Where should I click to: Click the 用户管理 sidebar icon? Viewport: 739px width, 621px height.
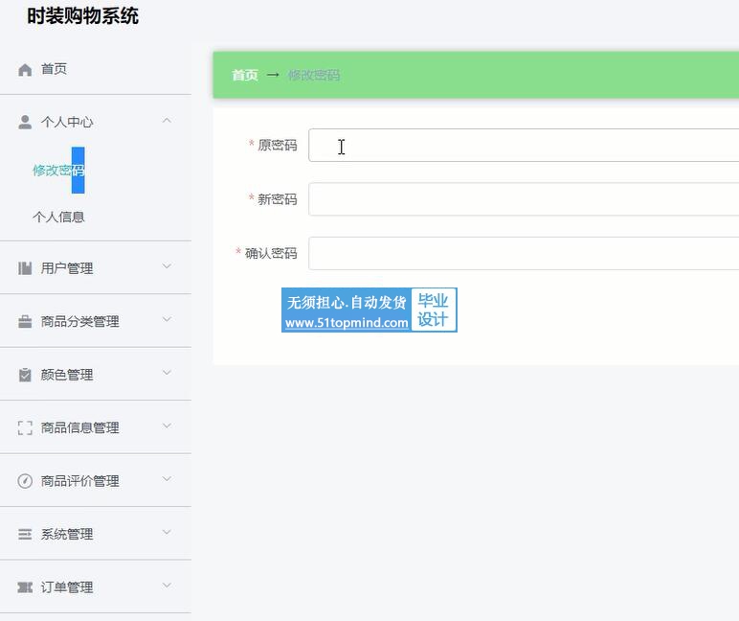[x=25, y=268]
